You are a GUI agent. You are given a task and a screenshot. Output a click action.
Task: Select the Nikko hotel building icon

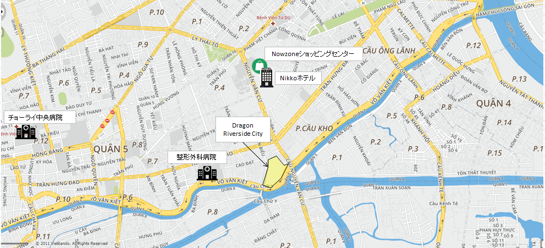(x=267, y=78)
